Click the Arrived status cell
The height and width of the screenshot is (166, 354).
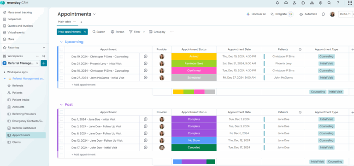point(194,57)
